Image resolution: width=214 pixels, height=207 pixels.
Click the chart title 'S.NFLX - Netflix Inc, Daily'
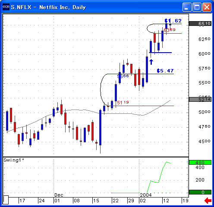tap(48, 7)
